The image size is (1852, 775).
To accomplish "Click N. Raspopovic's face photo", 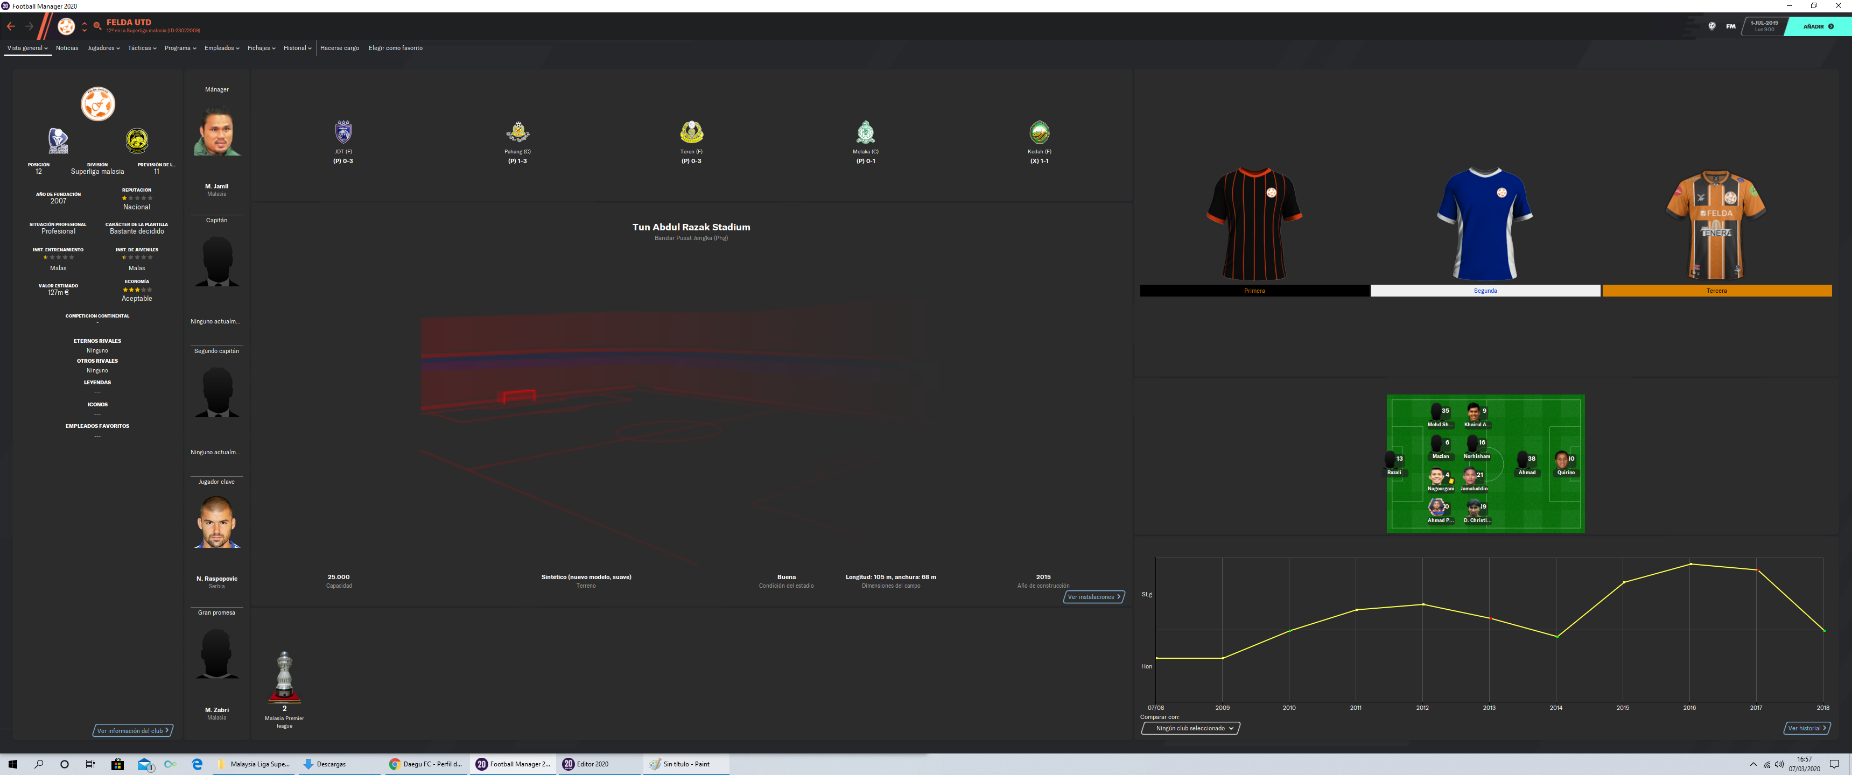I will pyautogui.click(x=216, y=523).
